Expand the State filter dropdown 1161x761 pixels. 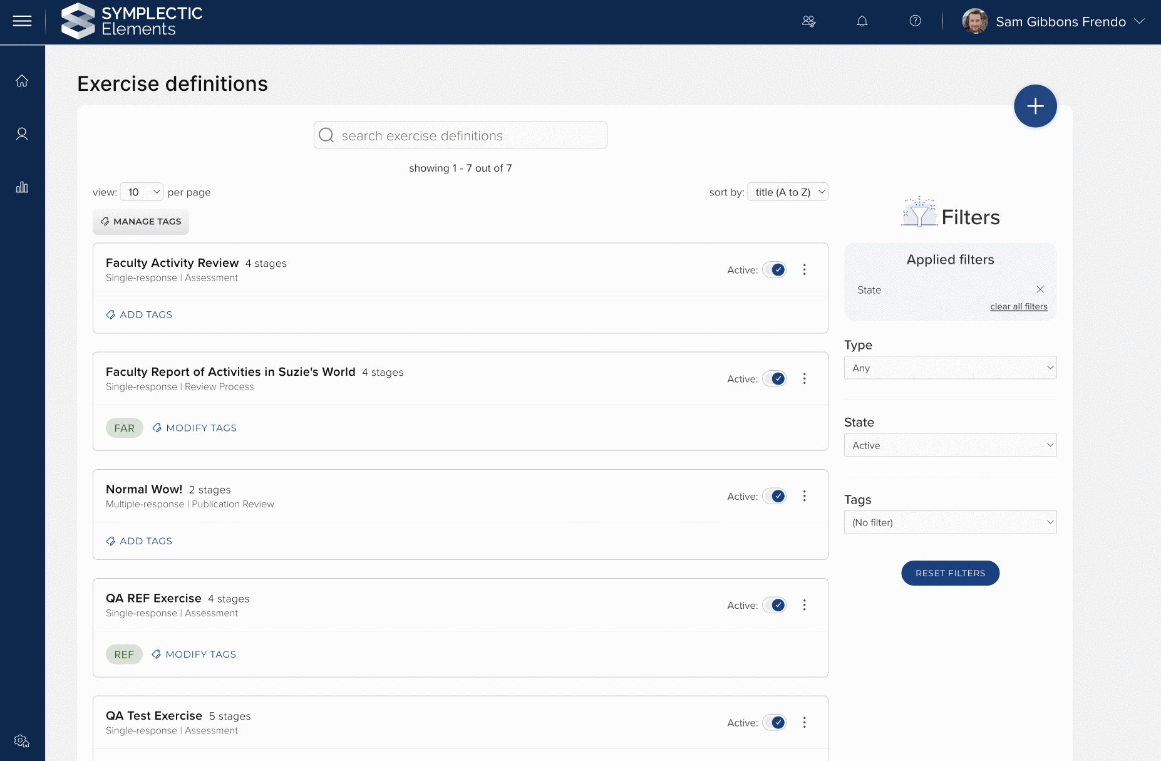click(949, 445)
